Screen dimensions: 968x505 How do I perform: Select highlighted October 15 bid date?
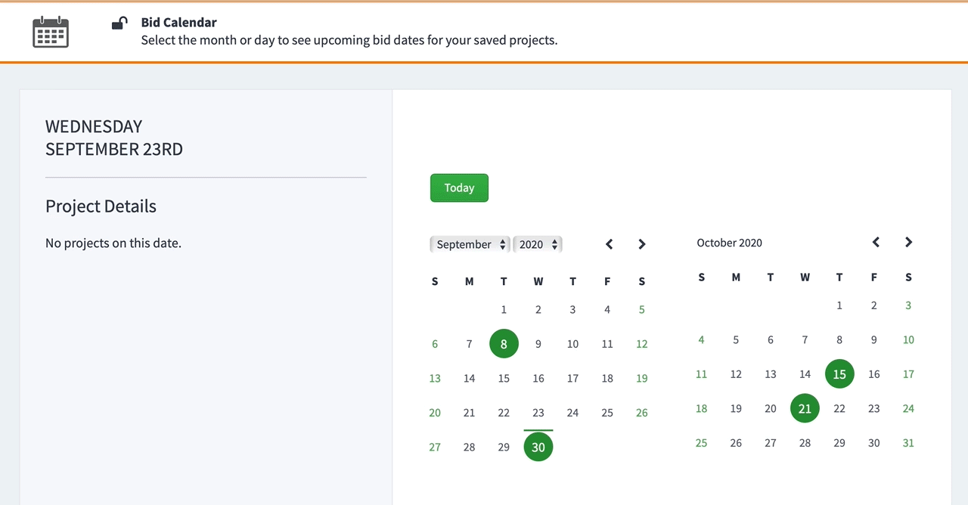pyautogui.click(x=839, y=374)
